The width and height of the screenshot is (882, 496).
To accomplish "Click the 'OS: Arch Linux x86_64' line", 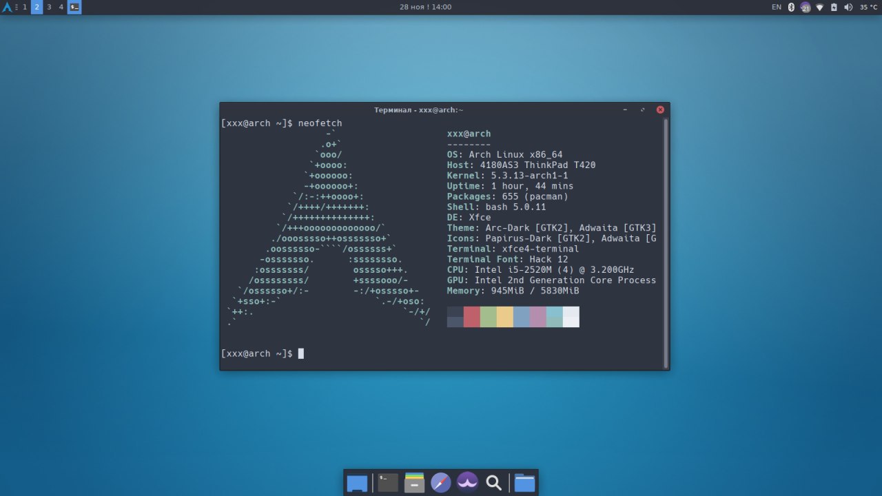I will 505,154.
